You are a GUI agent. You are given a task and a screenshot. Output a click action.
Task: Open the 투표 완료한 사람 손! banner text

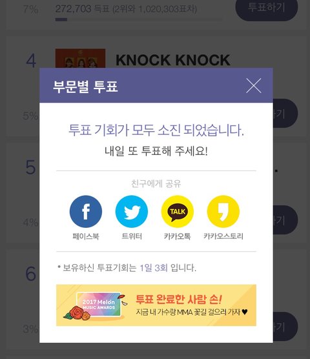coord(179,299)
